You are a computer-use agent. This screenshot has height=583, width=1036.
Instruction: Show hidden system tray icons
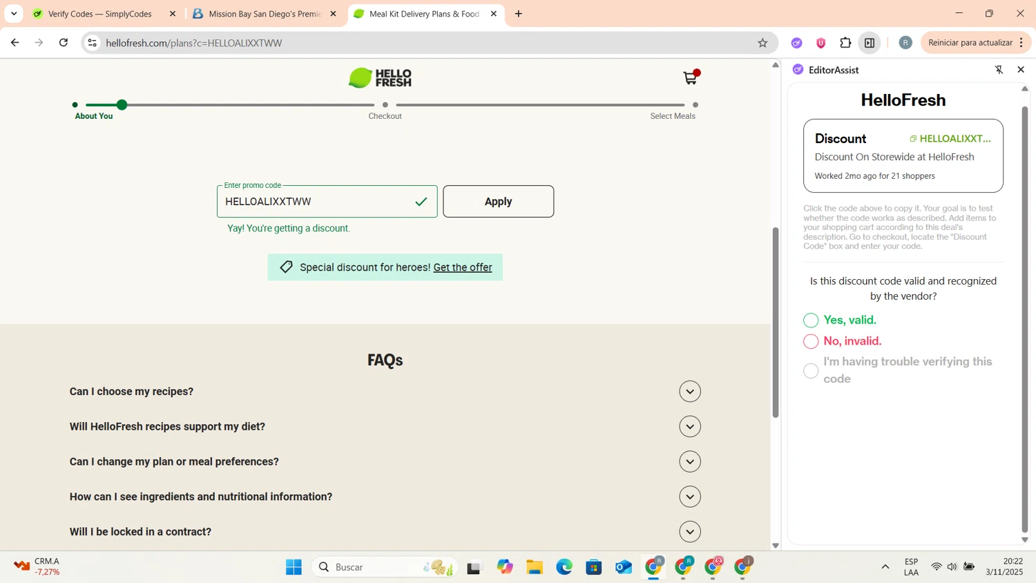pos(885,567)
